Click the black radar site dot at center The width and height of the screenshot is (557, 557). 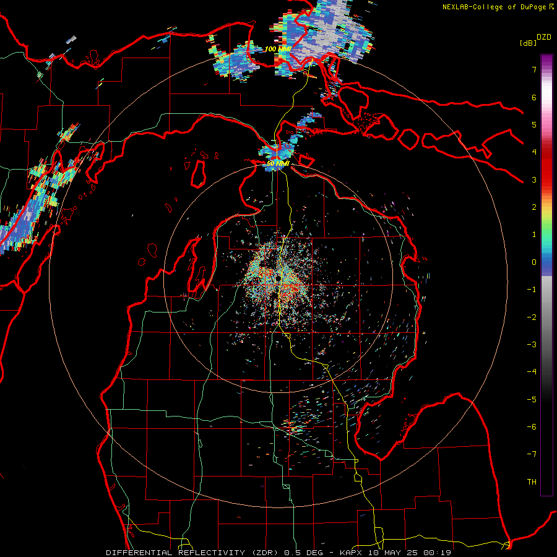coord(278,278)
